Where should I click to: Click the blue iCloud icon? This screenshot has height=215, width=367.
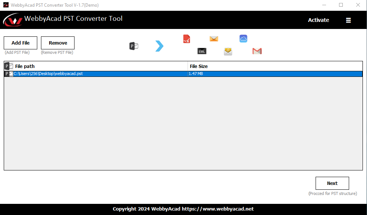tap(243, 39)
